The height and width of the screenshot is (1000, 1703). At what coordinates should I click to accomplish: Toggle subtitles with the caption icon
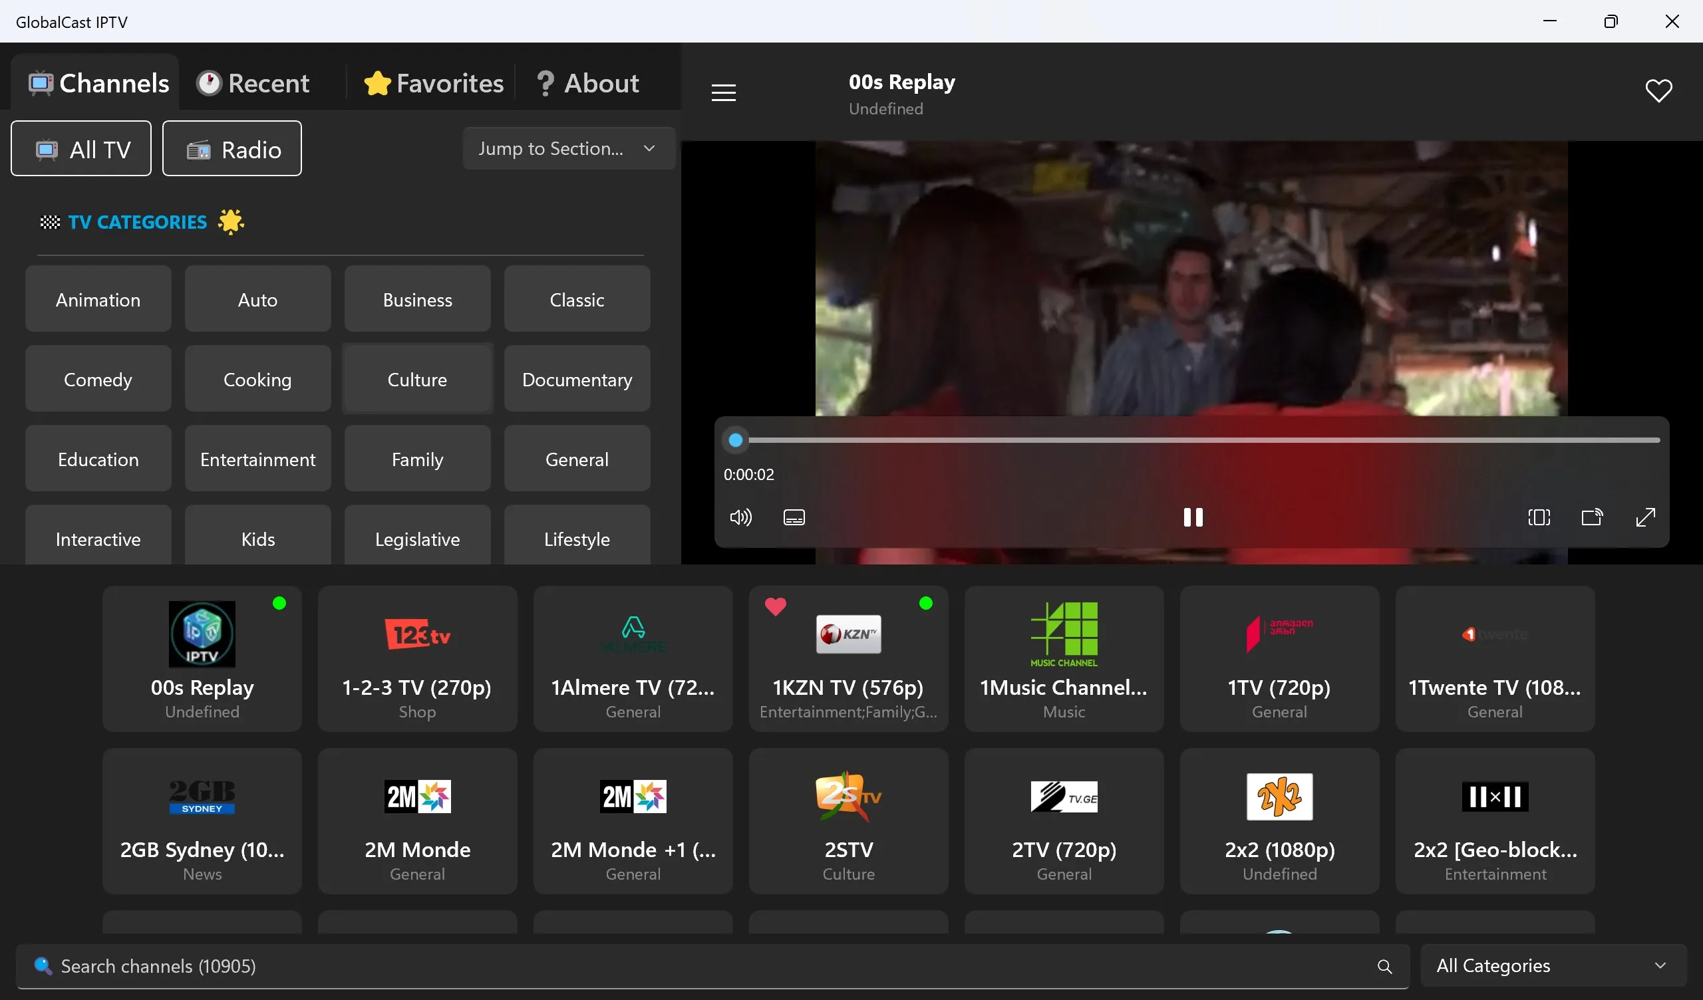tap(794, 517)
